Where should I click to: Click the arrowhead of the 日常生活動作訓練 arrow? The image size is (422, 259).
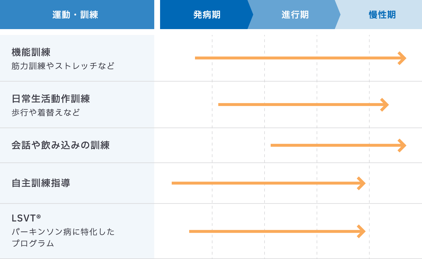(385, 104)
